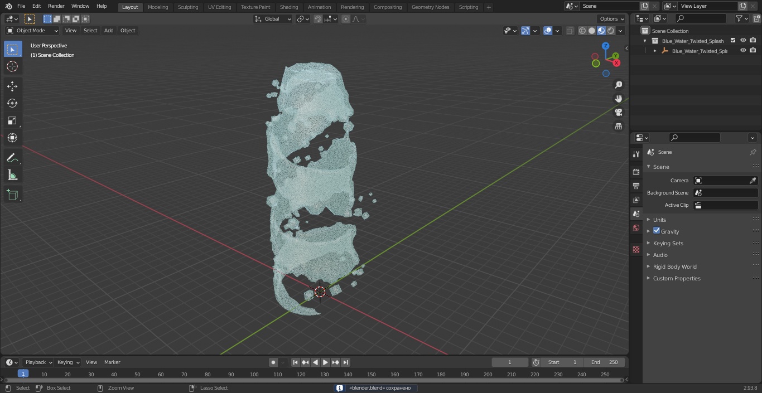Open View Layer properties tab
The image size is (762, 393).
tap(636, 200)
